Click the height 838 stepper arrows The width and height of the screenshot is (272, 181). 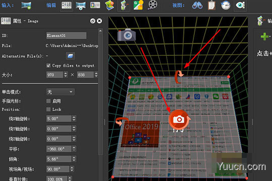tap(96, 75)
